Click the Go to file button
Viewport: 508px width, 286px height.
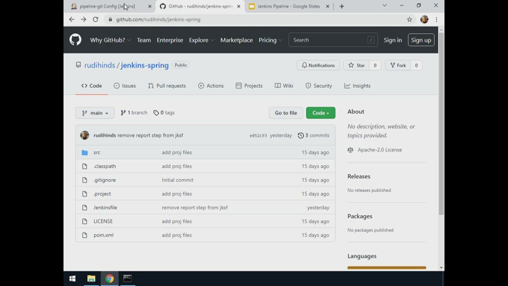[286, 113]
